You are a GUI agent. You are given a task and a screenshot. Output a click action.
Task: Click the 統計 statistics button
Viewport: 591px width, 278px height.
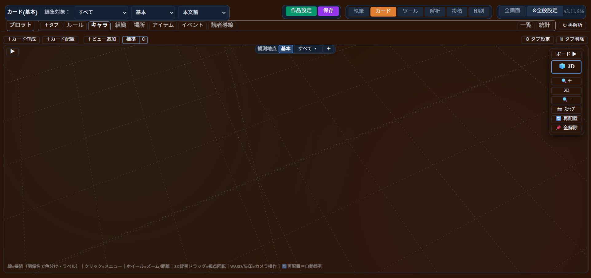tap(544, 25)
